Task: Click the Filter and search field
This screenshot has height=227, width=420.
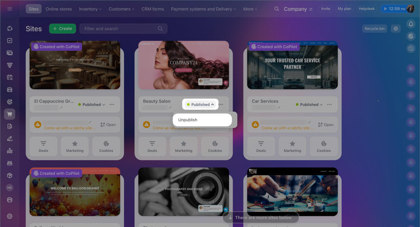Action: pos(120,28)
